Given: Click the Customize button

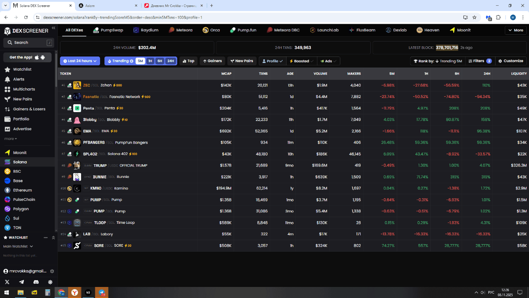Looking at the screenshot, I should (x=510, y=61).
